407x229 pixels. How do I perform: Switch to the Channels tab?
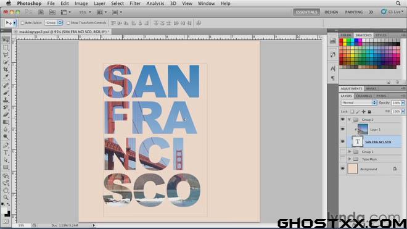click(x=364, y=96)
